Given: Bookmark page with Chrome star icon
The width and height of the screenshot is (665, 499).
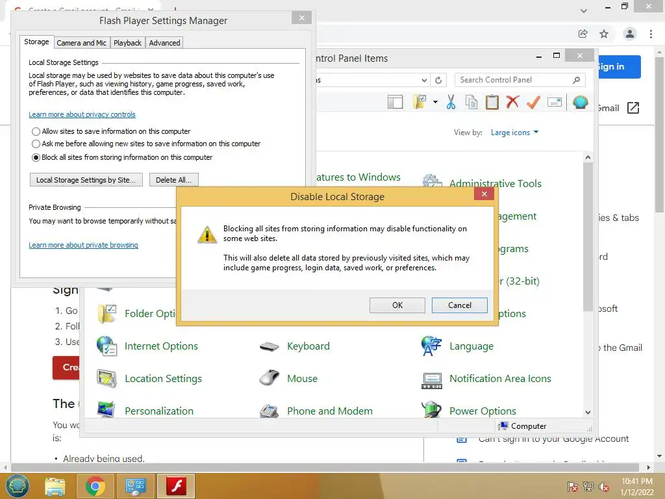Looking at the screenshot, I should tap(604, 34).
